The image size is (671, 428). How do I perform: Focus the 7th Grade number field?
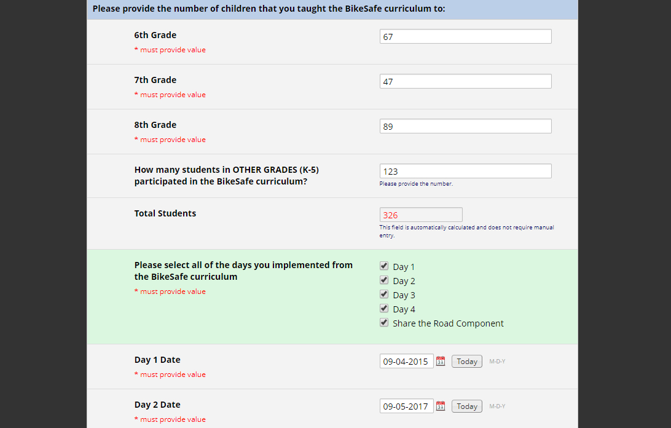tap(466, 81)
